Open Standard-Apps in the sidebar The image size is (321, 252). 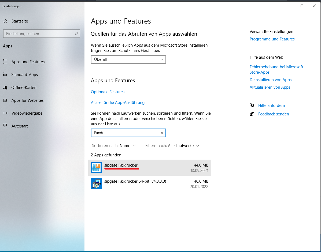[x=24, y=75]
